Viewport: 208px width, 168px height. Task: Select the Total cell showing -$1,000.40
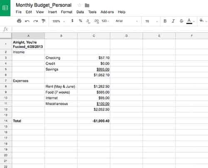[x=94, y=121]
